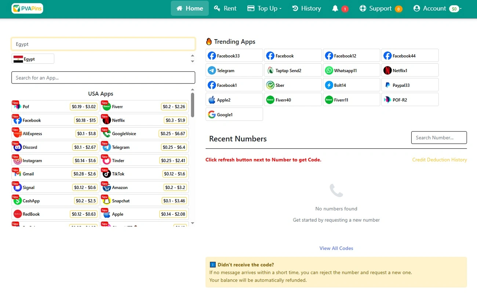Click the Snapchat app icon
477x293 pixels.
[x=106, y=201]
